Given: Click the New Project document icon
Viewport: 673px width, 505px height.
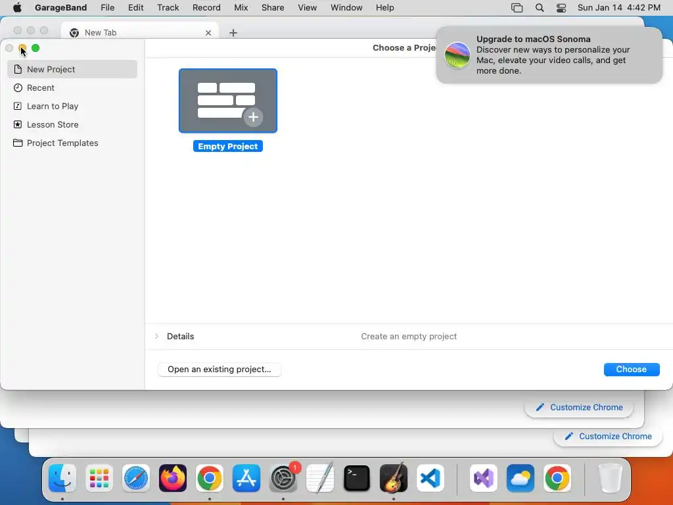Looking at the screenshot, I should (18, 69).
